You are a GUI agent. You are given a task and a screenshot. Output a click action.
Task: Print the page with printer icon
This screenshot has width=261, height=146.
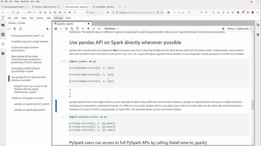tap(168, 13)
